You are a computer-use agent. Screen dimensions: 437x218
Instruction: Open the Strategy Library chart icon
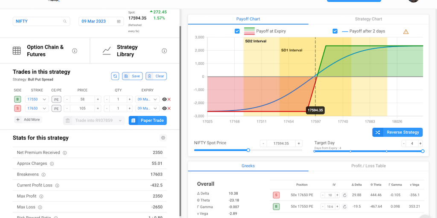107,51
